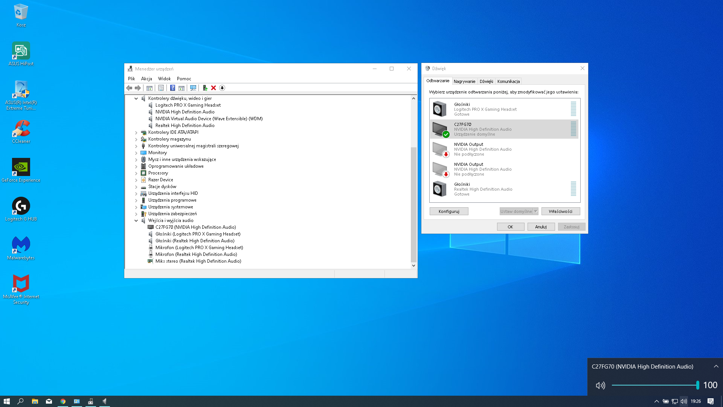Open the 'Ustaw domyślne' dropdown arrow

pyautogui.click(x=535, y=211)
